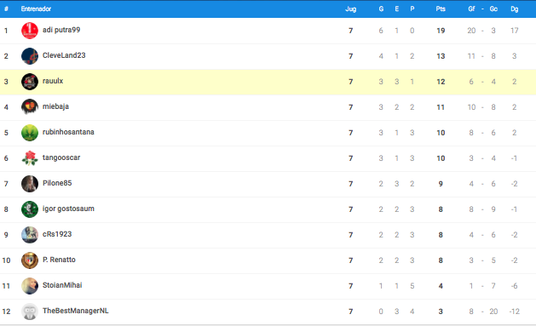Click the Dg goal difference header
Image resolution: width=536 pixels, height=326 pixels.
[515, 9]
